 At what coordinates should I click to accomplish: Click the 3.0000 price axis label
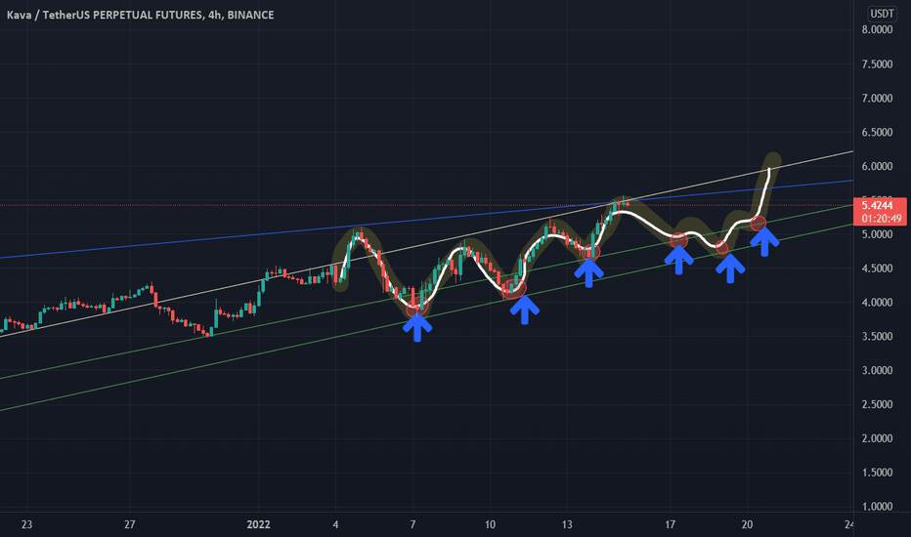pyautogui.click(x=877, y=370)
